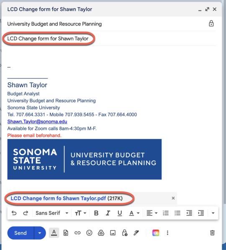Open the text alignment dropdown
Image resolution: width=226 pixels, height=250 pixels.
(x=152, y=213)
